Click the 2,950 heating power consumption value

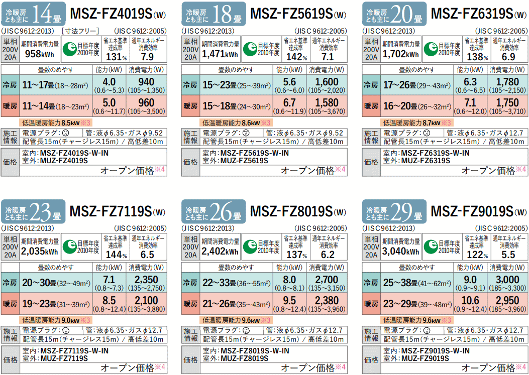point(507,301)
